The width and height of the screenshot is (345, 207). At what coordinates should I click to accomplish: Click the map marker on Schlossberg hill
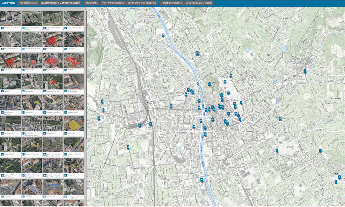[x=209, y=84]
